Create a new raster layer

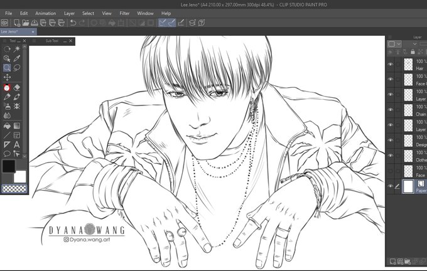[392, 262]
